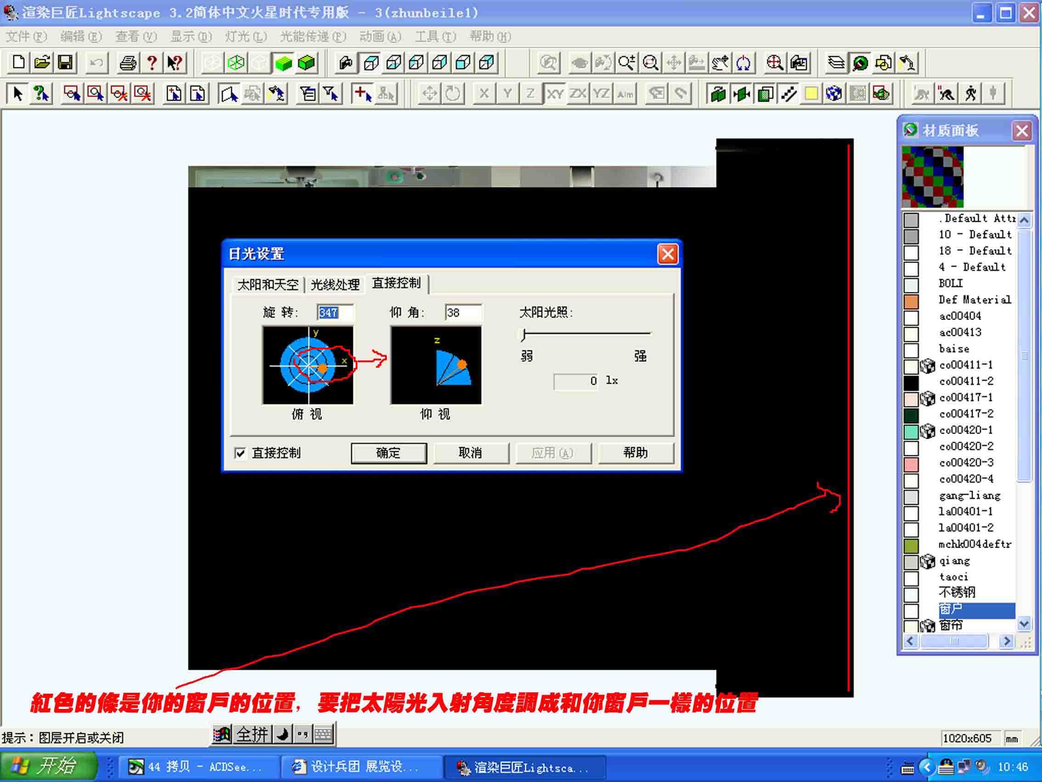Screen dimensions: 1042x782
Task: Click the 旋转 rotation input field
Action: (334, 313)
